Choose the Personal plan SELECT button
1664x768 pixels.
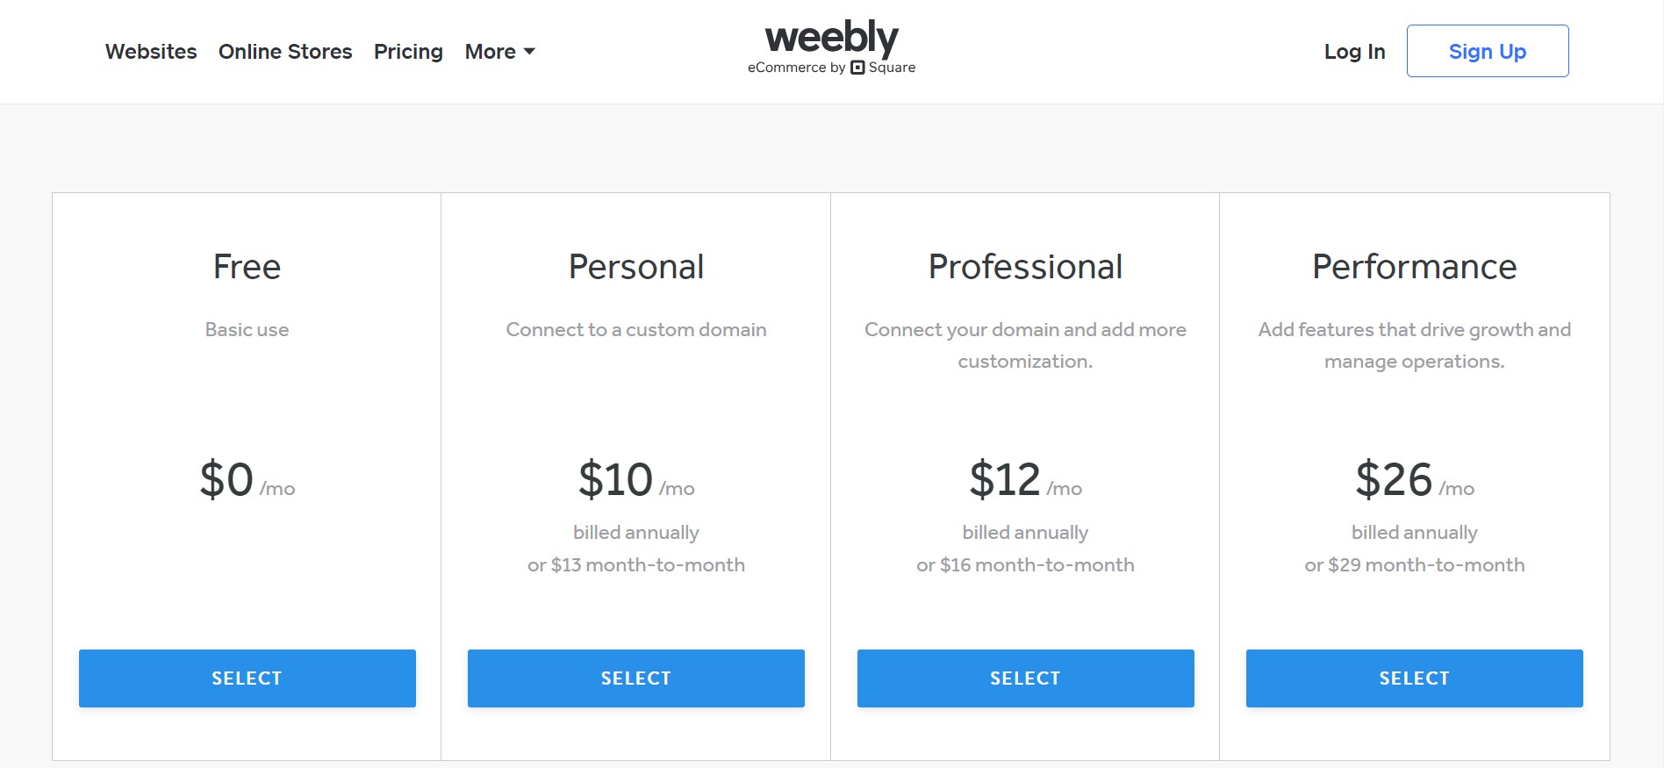click(635, 678)
